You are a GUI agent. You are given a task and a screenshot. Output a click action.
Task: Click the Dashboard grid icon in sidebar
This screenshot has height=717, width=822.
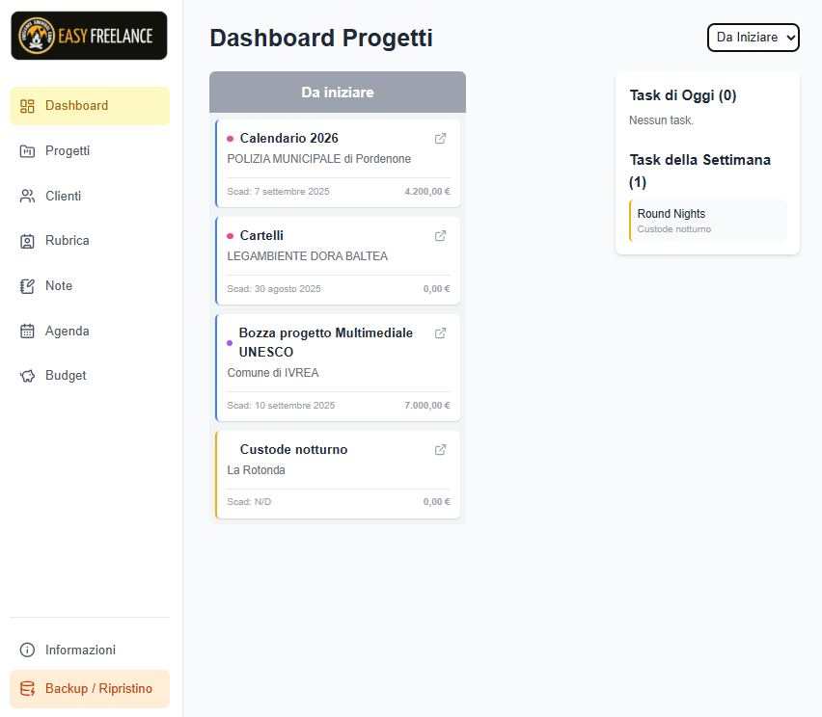(27, 106)
